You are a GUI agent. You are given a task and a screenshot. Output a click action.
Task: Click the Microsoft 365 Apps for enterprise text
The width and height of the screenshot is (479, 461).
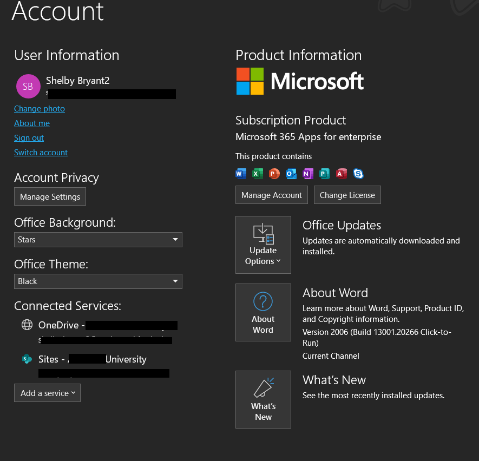point(308,137)
